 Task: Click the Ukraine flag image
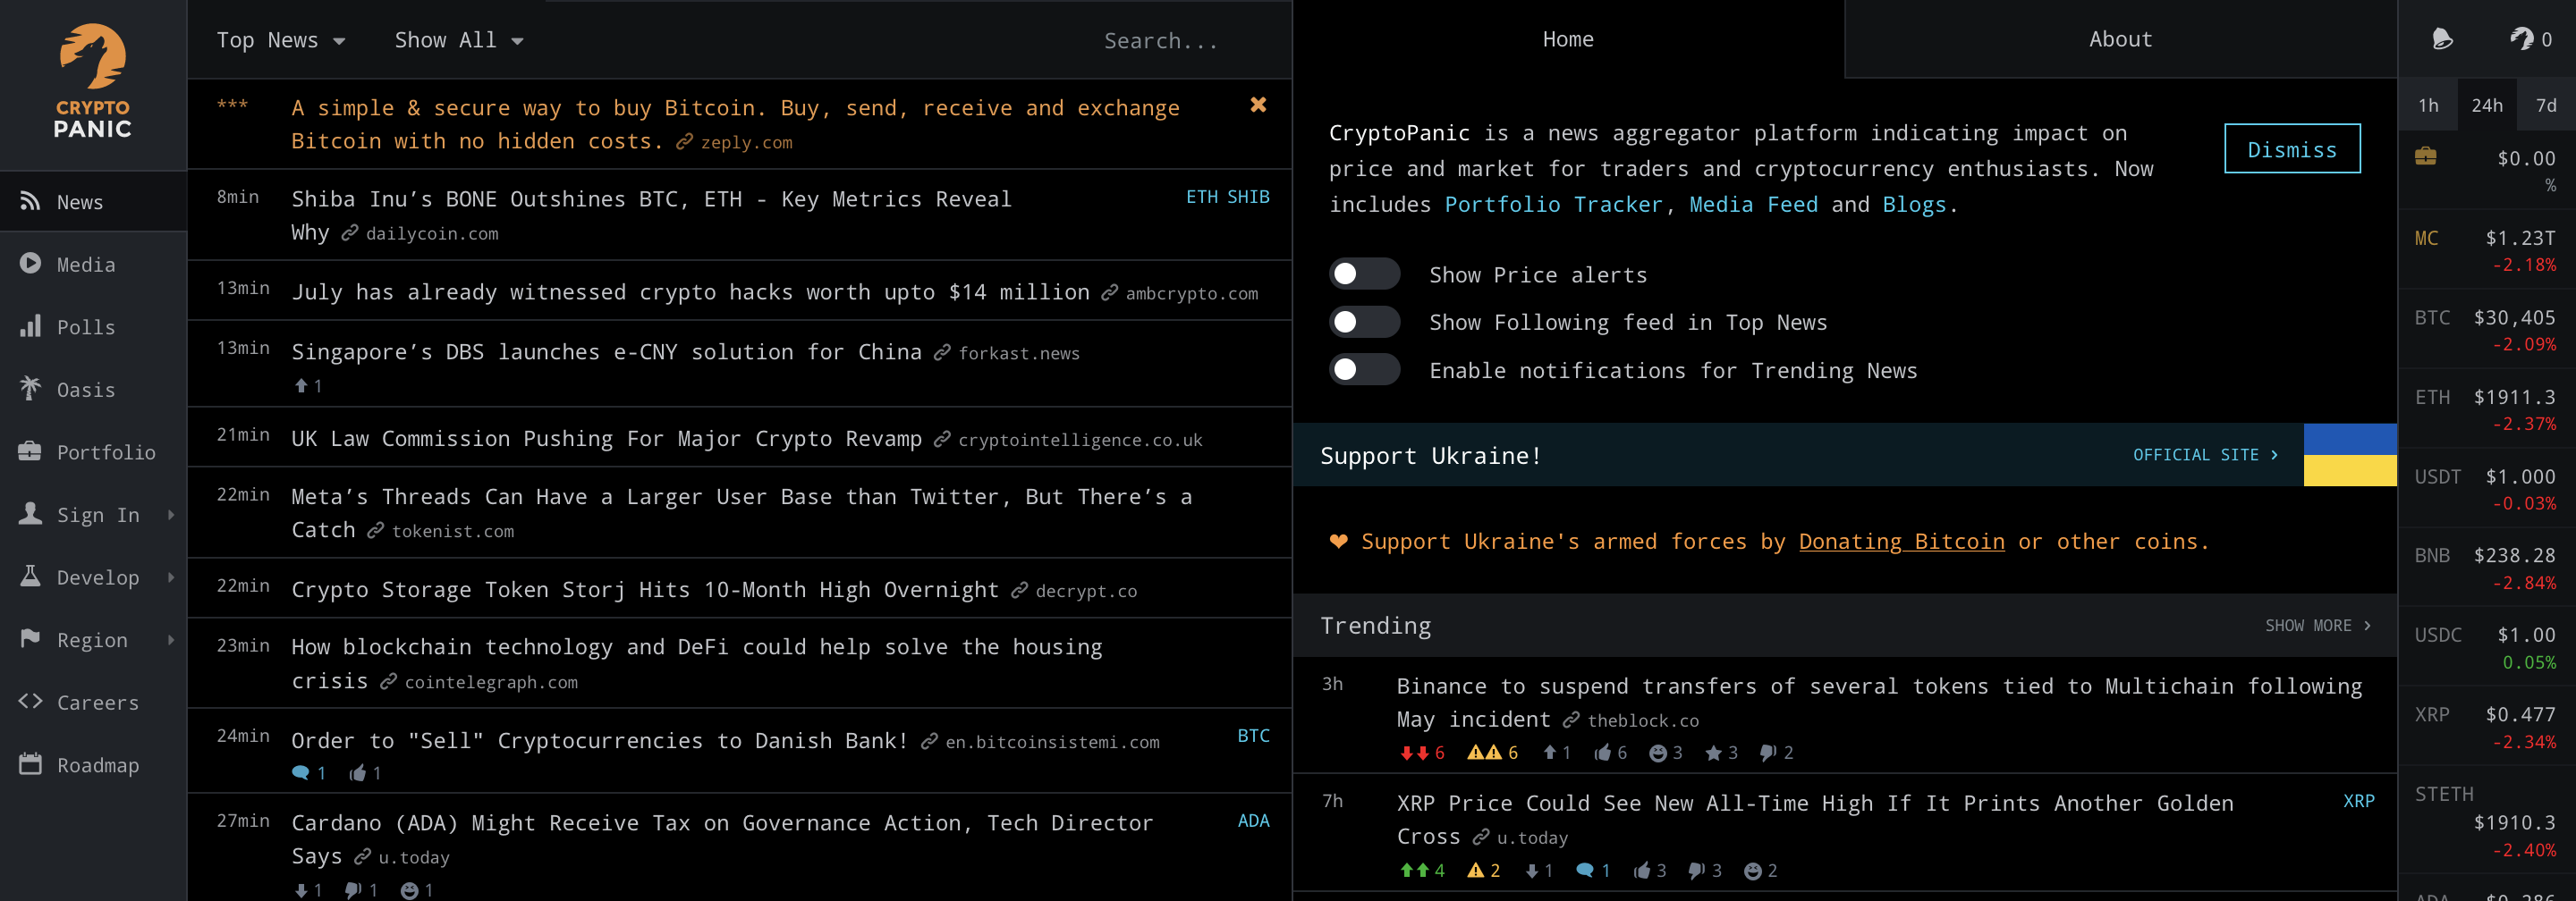point(2350,454)
